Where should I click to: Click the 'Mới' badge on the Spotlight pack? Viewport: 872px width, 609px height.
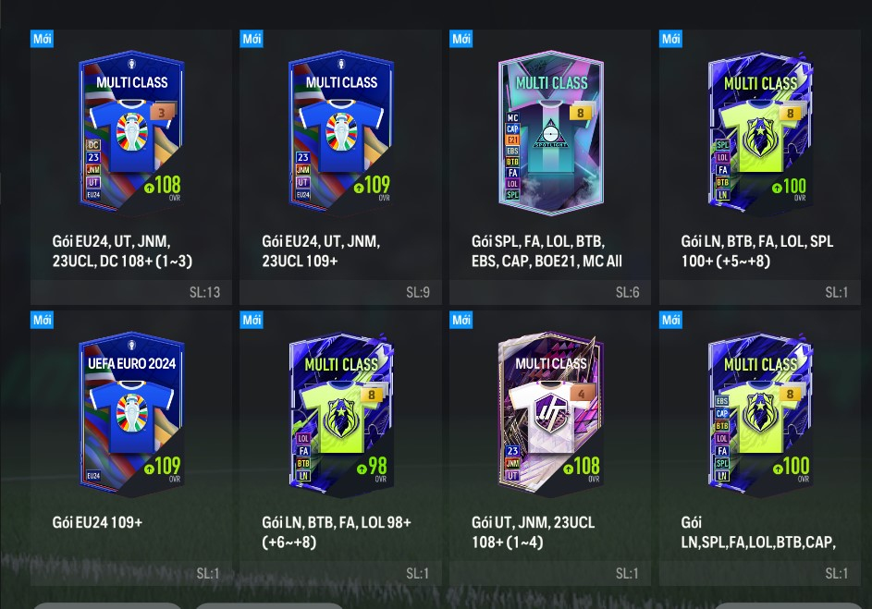coord(461,39)
